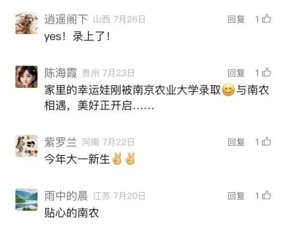
Task: Tap the thumbs-up on 紫罗兰's comment
Action: click(x=266, y=142)
